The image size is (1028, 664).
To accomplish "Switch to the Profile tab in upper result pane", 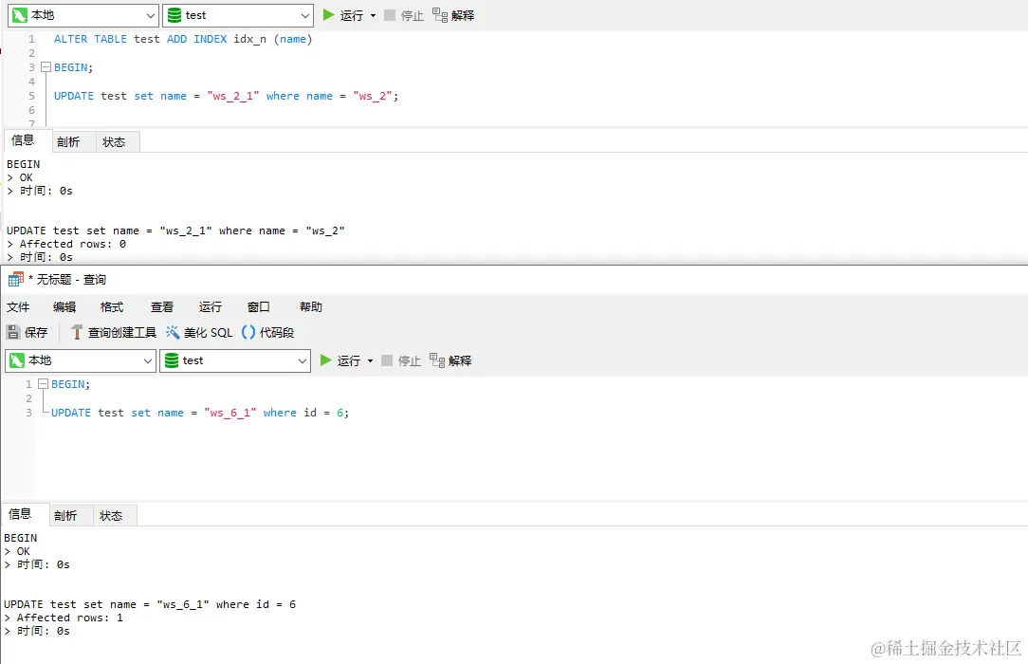I will coord(68,141).
